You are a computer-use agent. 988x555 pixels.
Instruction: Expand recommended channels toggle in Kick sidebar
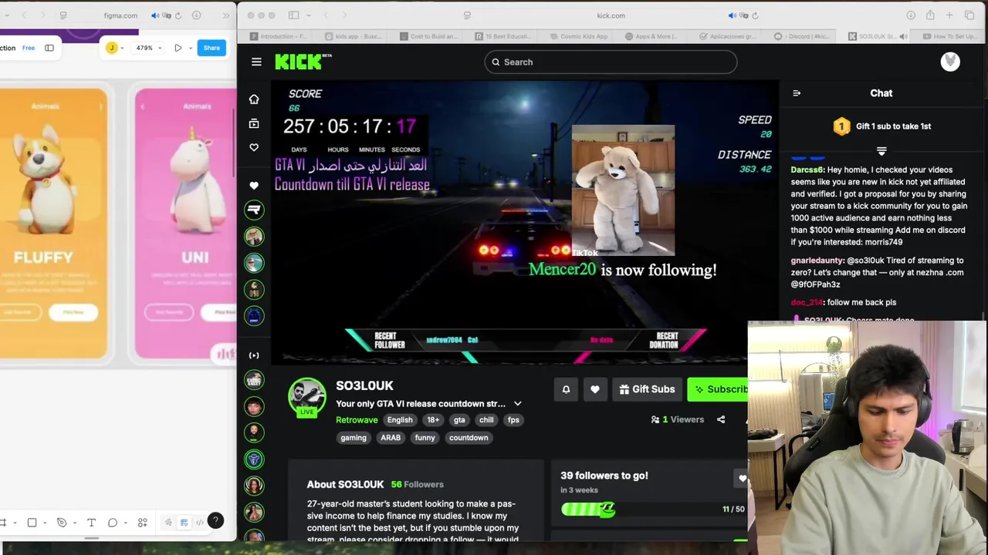pyautogui.click(x=254, y=355)
